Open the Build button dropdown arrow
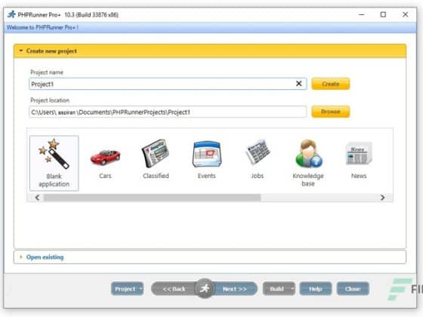The image size is (423, 317). [292, 288]
